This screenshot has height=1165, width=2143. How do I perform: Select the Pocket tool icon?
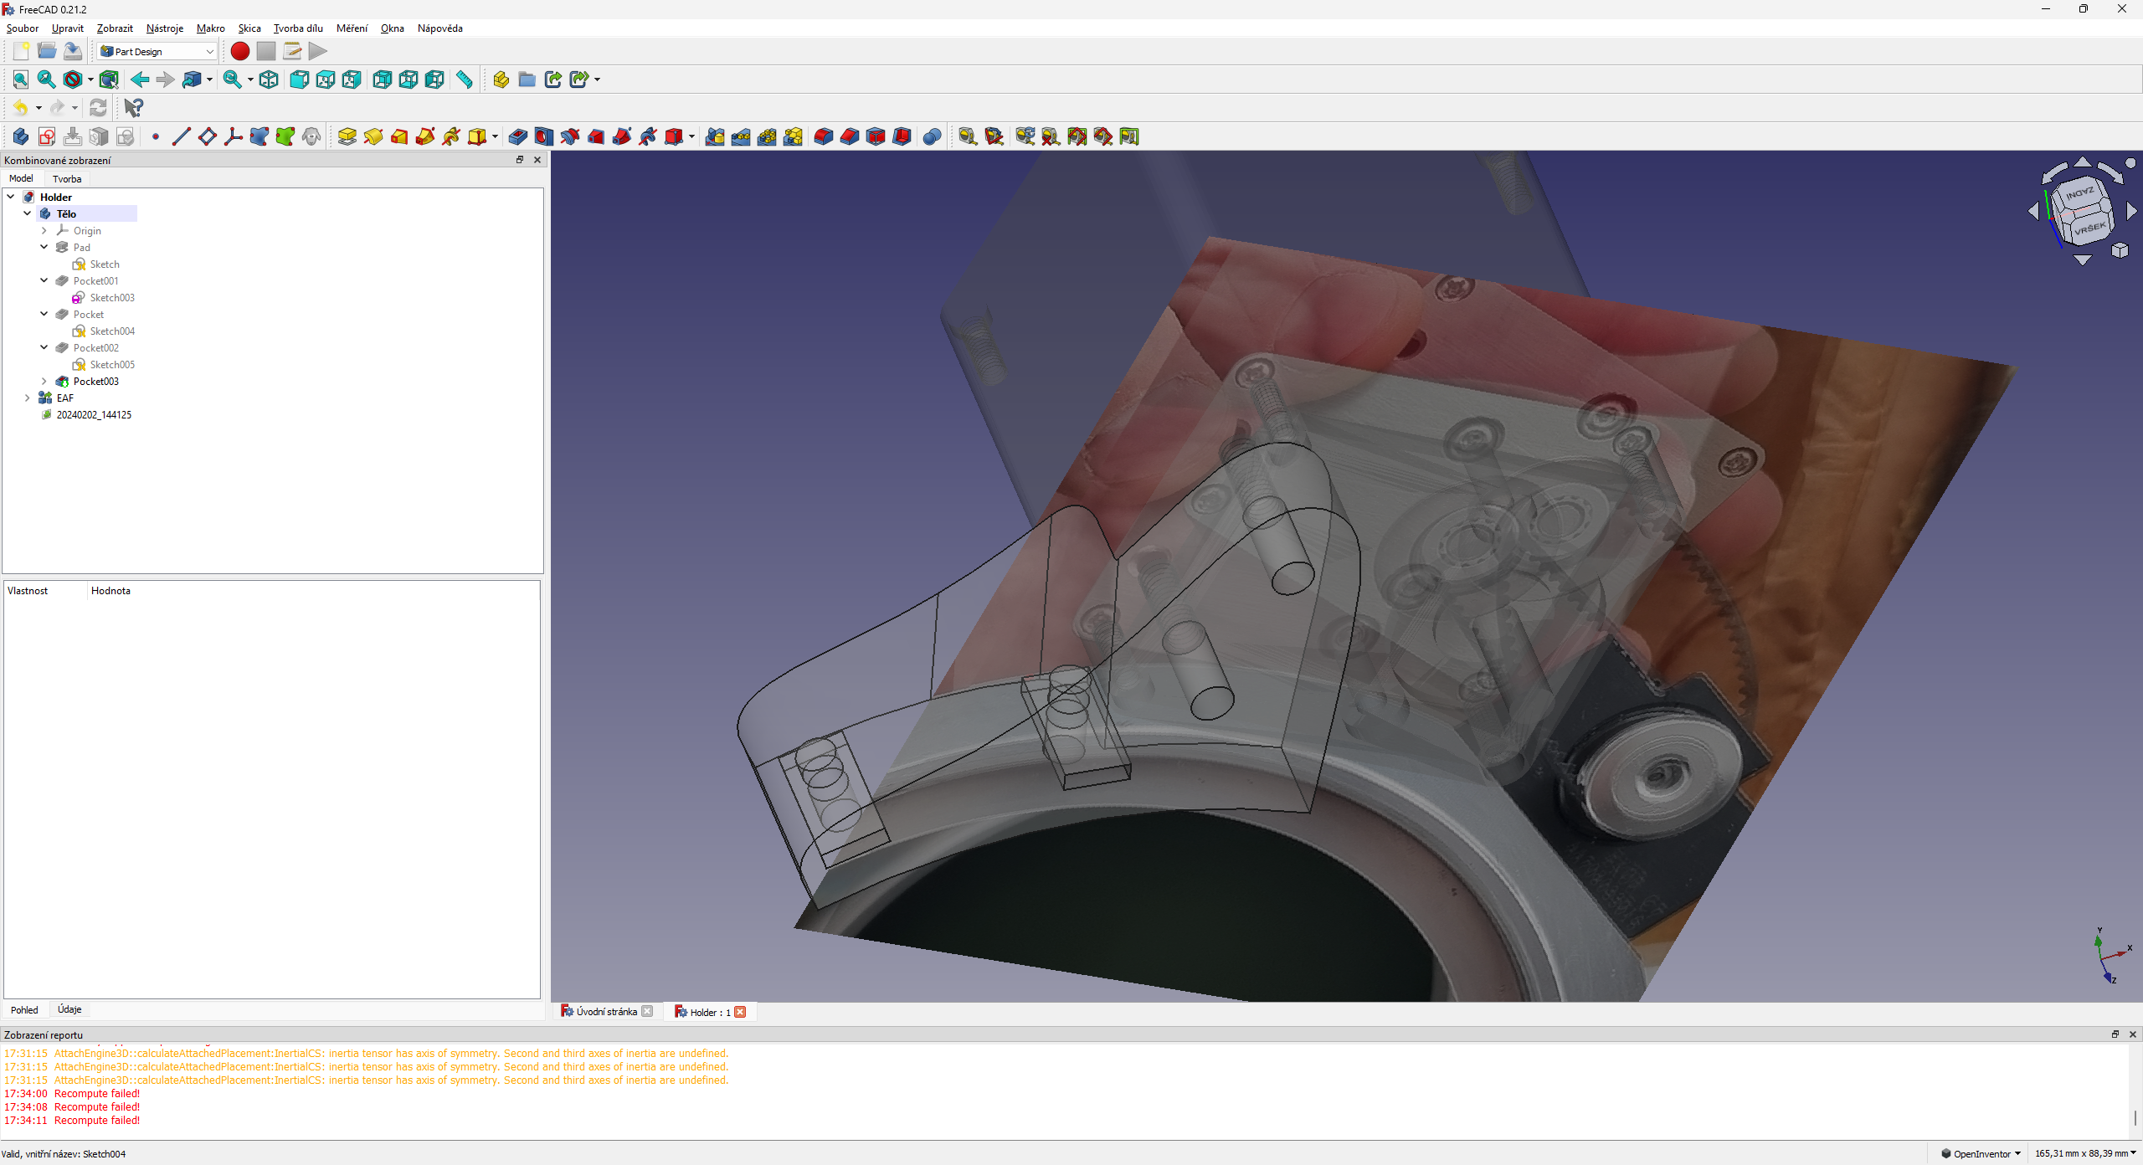tap(517, 136)
